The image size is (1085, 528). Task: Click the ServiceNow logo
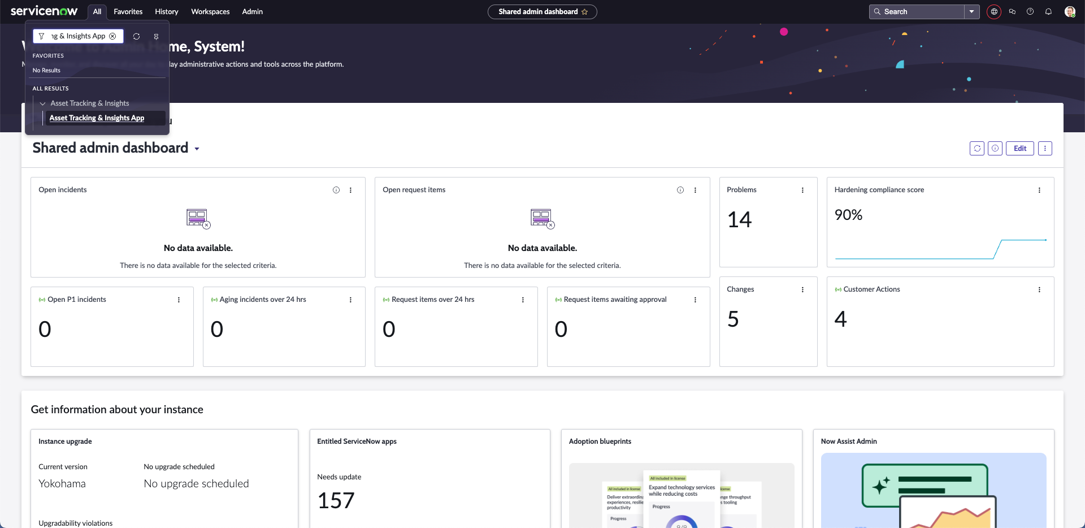pyautogui.click(x=44, y=11)
